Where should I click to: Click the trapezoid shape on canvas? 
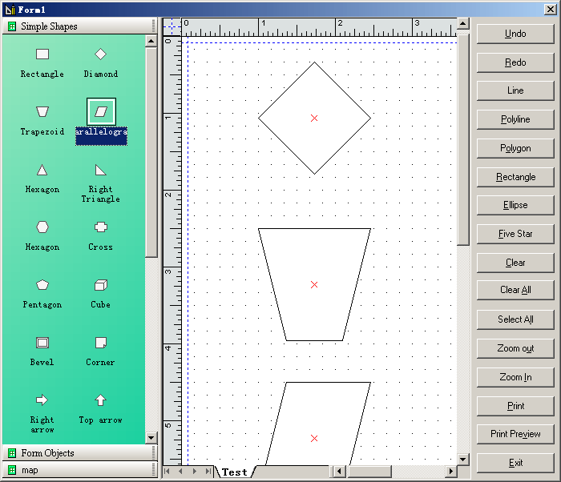click(x=314, y=284)
